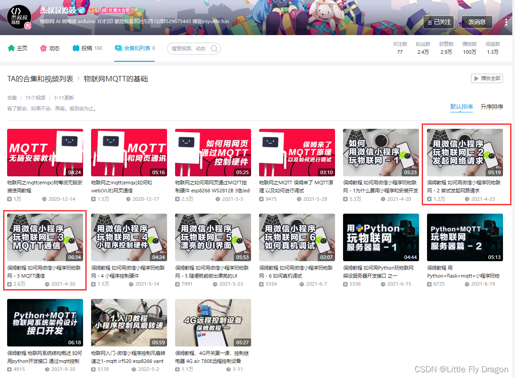Open the 用微信小程序玩物联网-1 thumbnail
The image size is (515, 378).
[x=381, y=153]
